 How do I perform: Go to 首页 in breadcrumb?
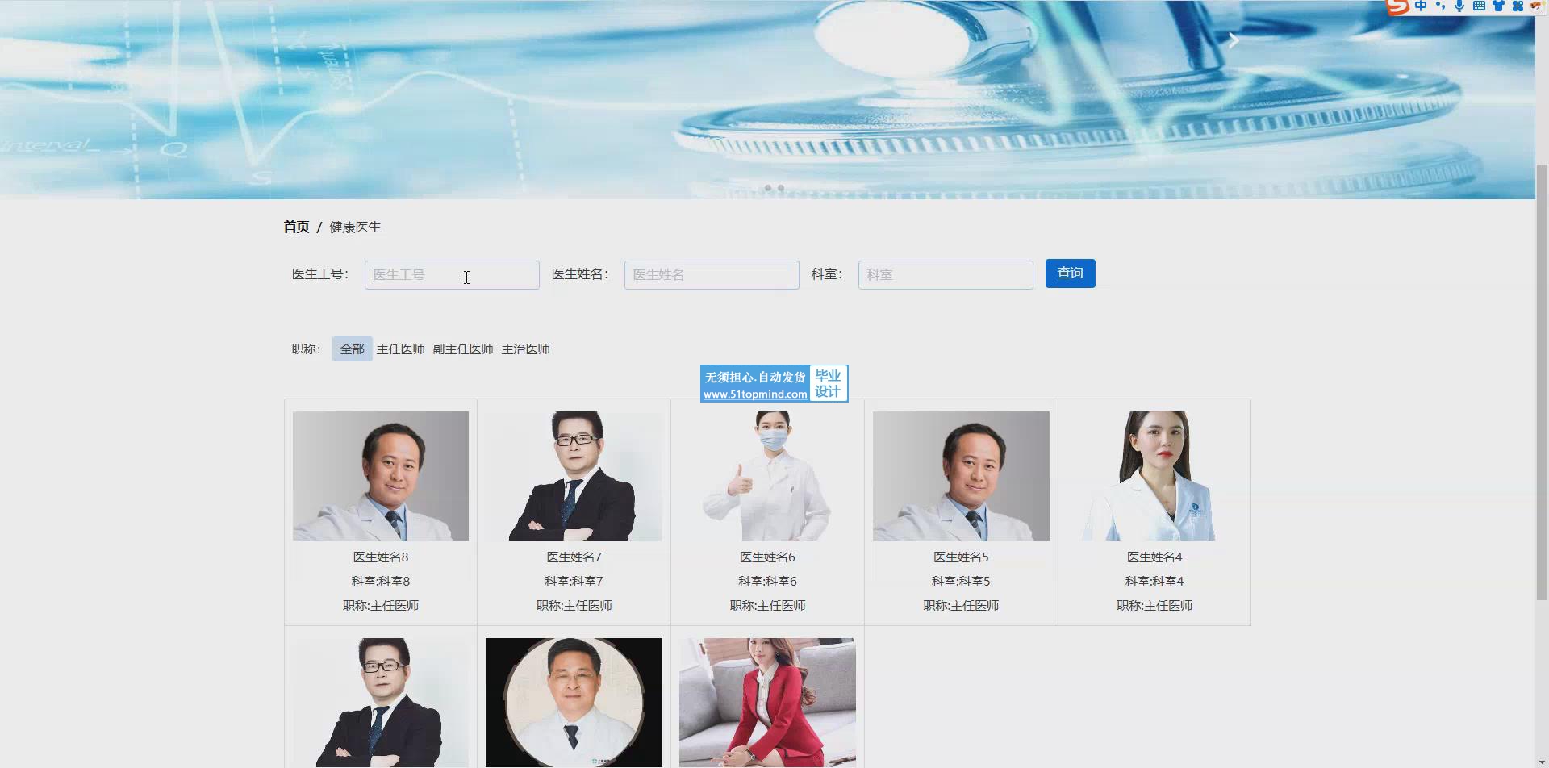(x=296, y=227)
